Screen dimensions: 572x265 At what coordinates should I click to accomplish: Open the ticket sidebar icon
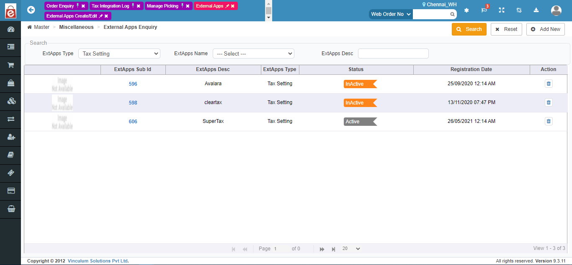[11, 173]
